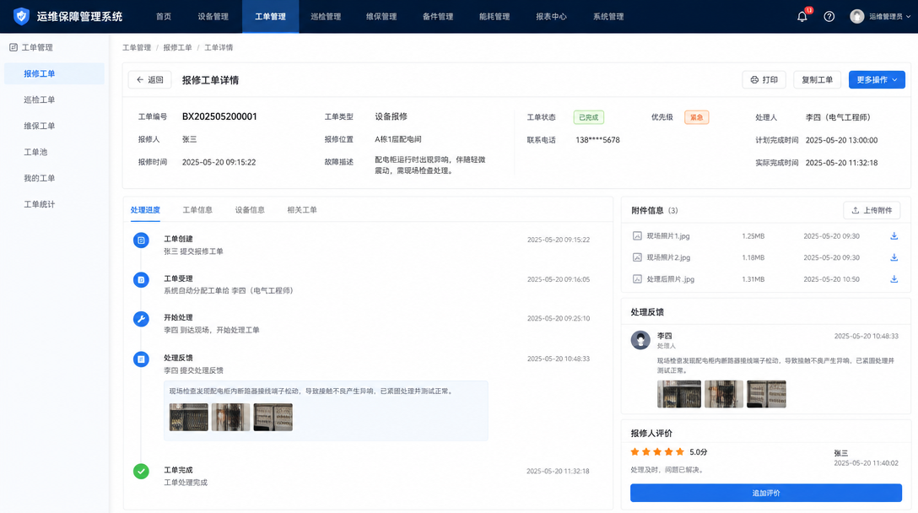The height and width of the screenshot is (513, 918).
Task: Click 报修工单 breadcrumb link
Action: point(177,47)
